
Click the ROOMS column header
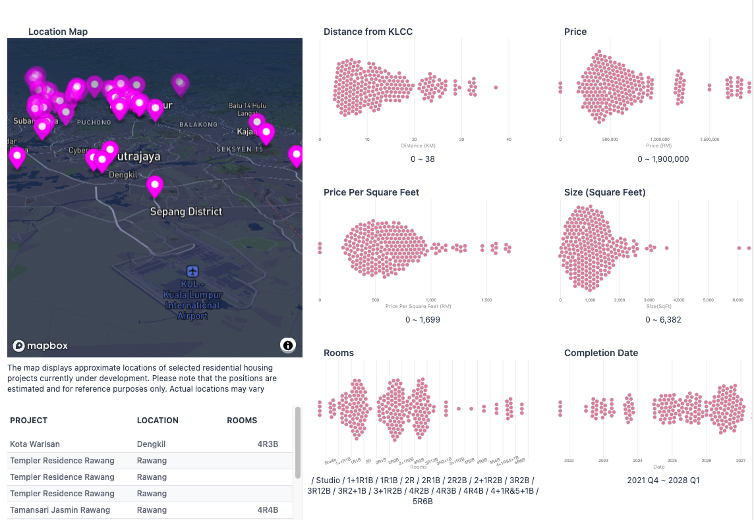(x=242, y=421)
